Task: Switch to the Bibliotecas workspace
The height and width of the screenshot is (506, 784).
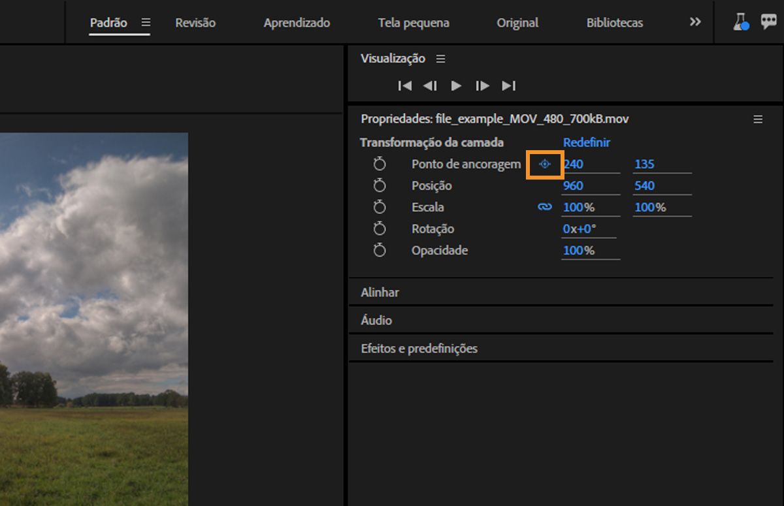Action: coord(615,22)
